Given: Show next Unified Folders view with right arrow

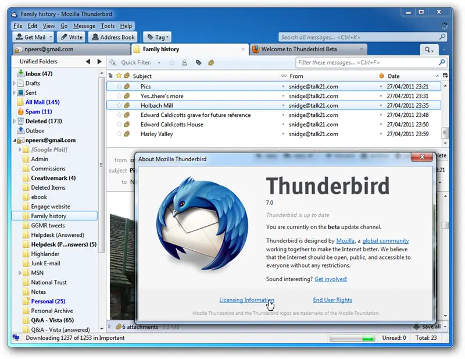Looking at the screenshot, I should coord(99,62).
